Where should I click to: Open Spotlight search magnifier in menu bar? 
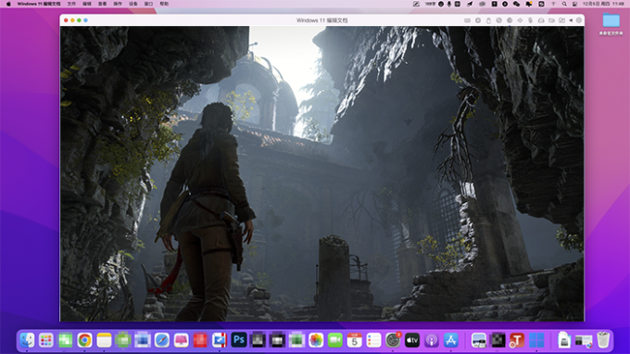click(x=564, y=4)
